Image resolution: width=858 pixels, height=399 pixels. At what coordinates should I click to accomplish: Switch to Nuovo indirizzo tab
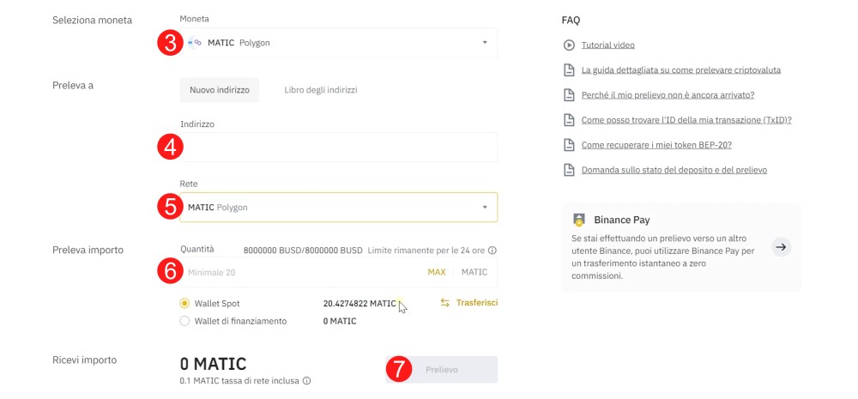click(x=220, y=90)
